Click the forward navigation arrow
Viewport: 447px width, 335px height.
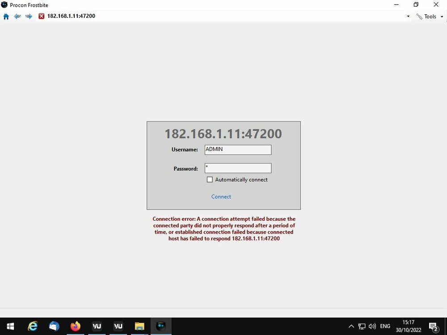(x=29, y=16)
